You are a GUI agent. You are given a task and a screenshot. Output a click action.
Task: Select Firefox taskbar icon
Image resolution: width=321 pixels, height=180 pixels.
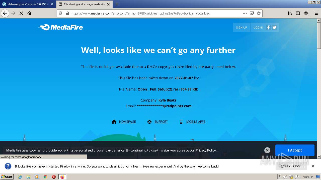coord(62,177)
